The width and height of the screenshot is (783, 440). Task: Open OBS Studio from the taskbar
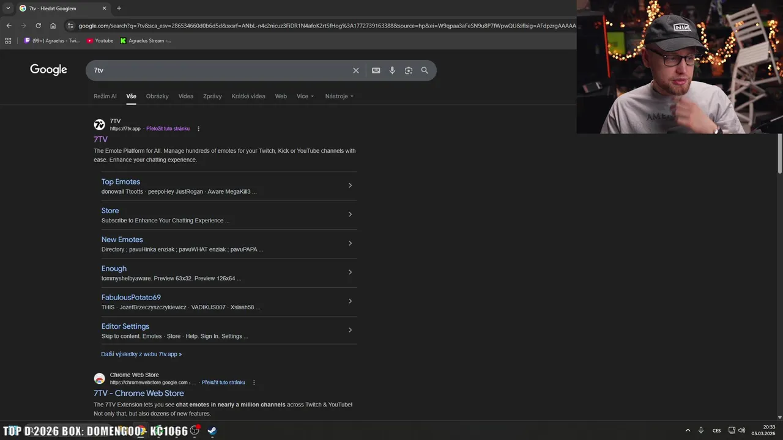[x=195, y=431]
